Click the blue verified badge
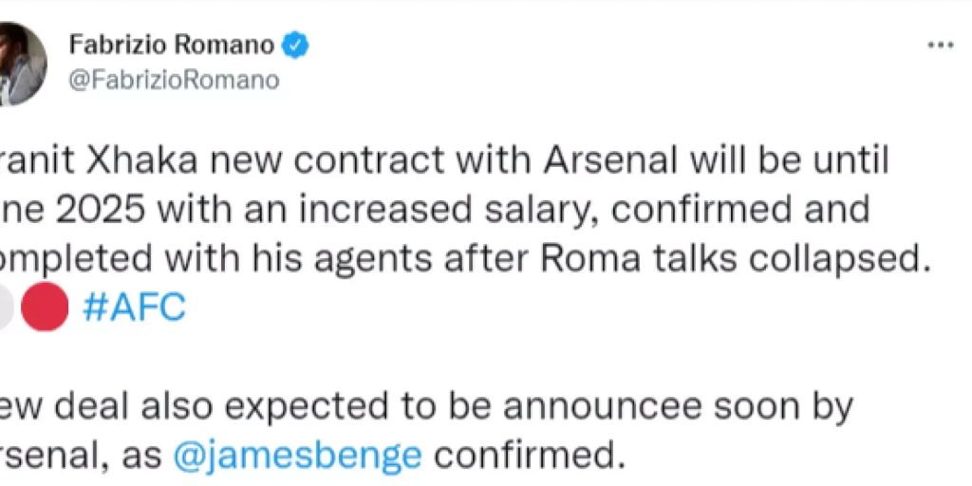Viewport: 972px width, 486px height. click(x=296, y=44)
